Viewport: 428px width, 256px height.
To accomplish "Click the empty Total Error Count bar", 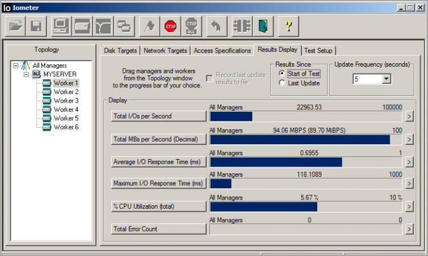I will click(306, 229).
